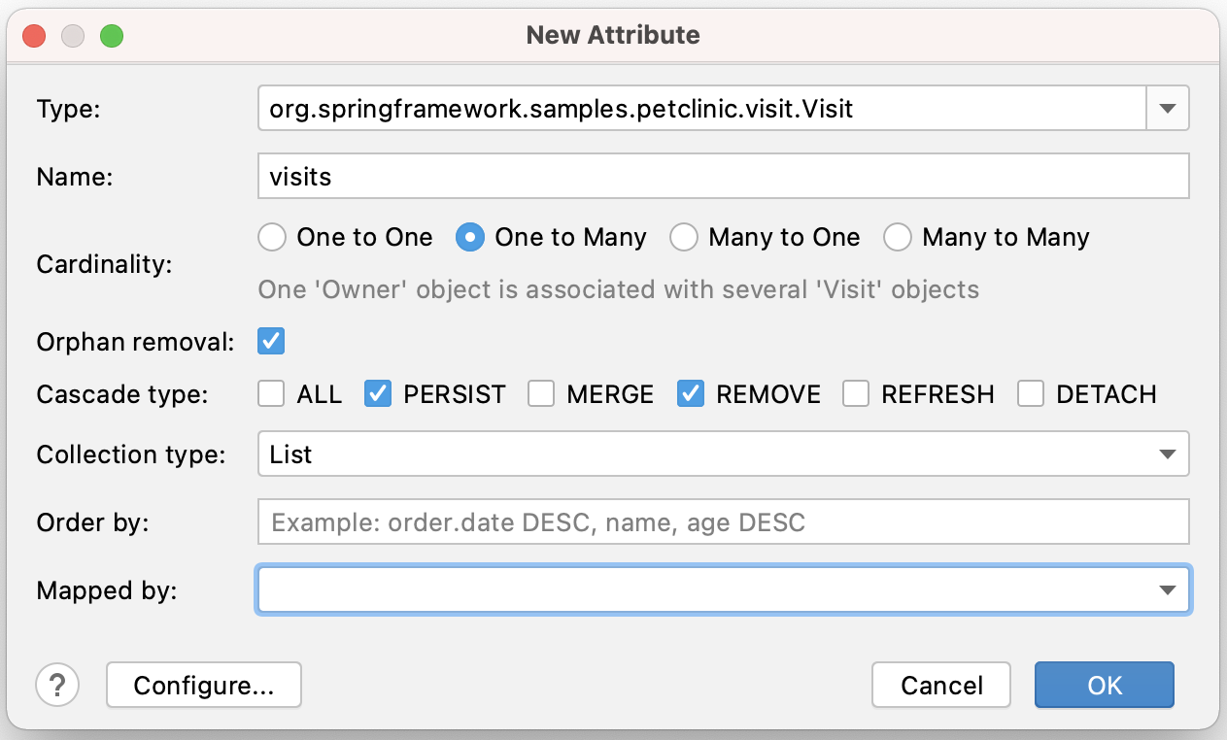Enable the ALL cascade type
This screenshot has height=740, width=1227.
(x=271, y=394)
